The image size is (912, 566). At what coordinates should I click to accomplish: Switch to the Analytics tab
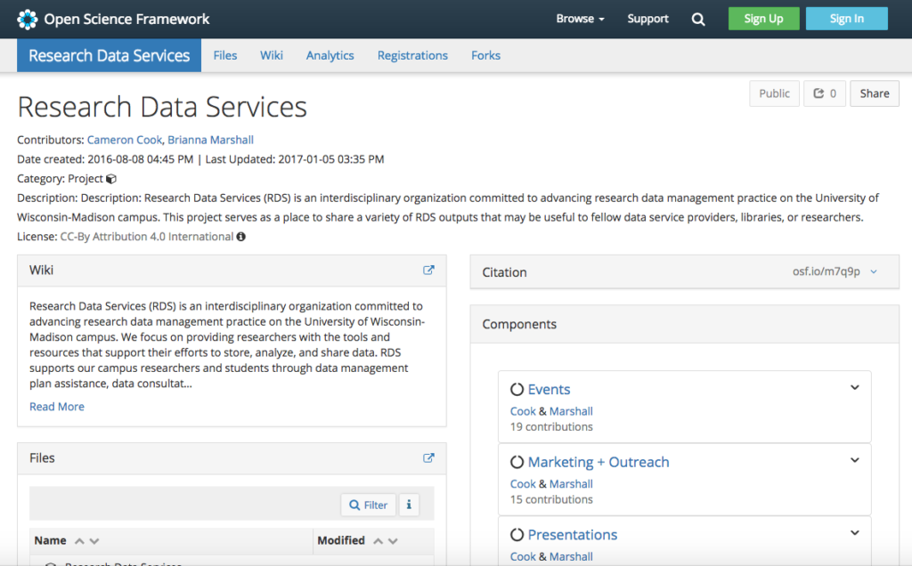(330, 55)
